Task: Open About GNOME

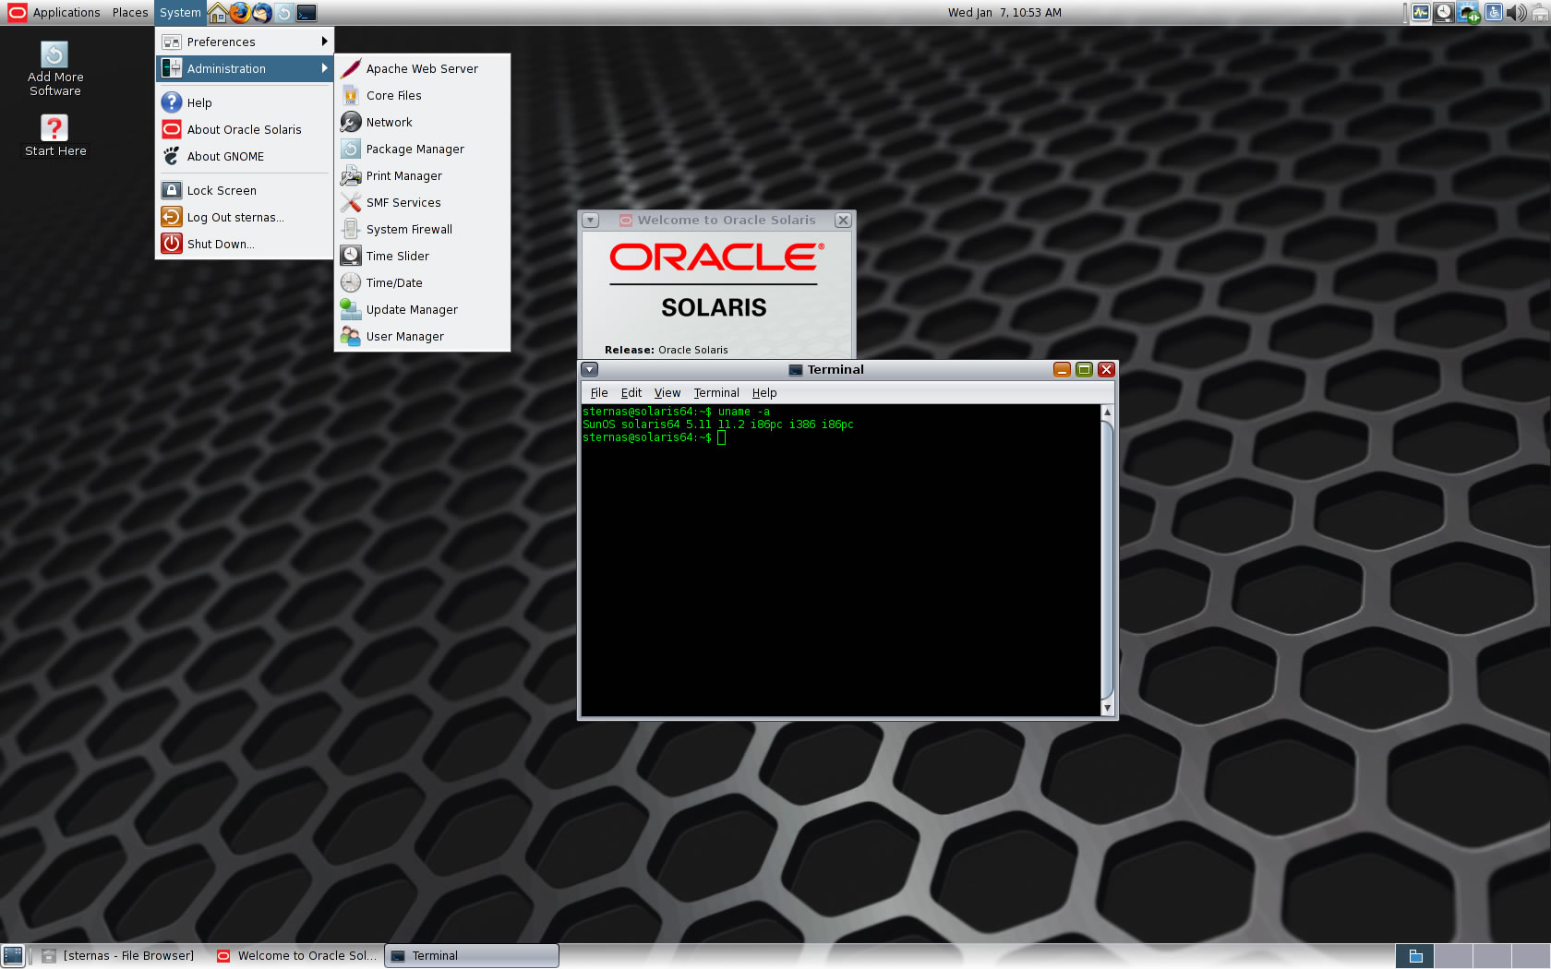Action: 245,156
